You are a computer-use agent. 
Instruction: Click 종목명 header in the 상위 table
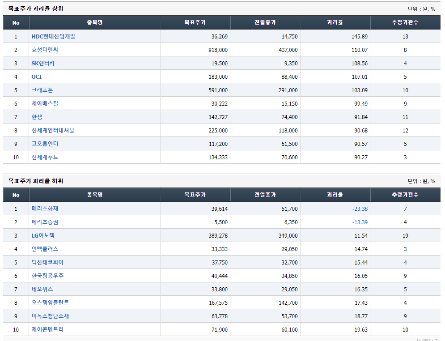pyautogui.click(x=95, y=22)
